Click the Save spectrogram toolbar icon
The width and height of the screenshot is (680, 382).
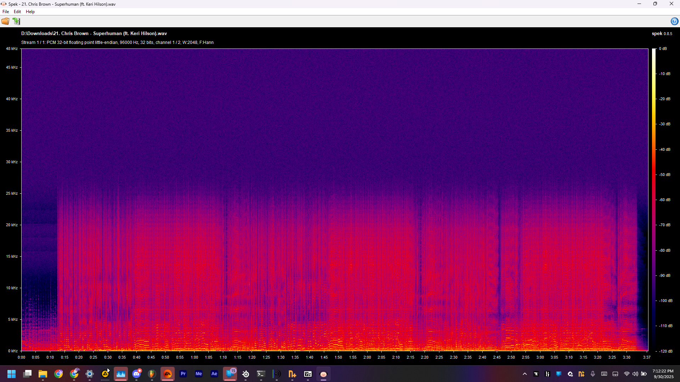(16, 21)
